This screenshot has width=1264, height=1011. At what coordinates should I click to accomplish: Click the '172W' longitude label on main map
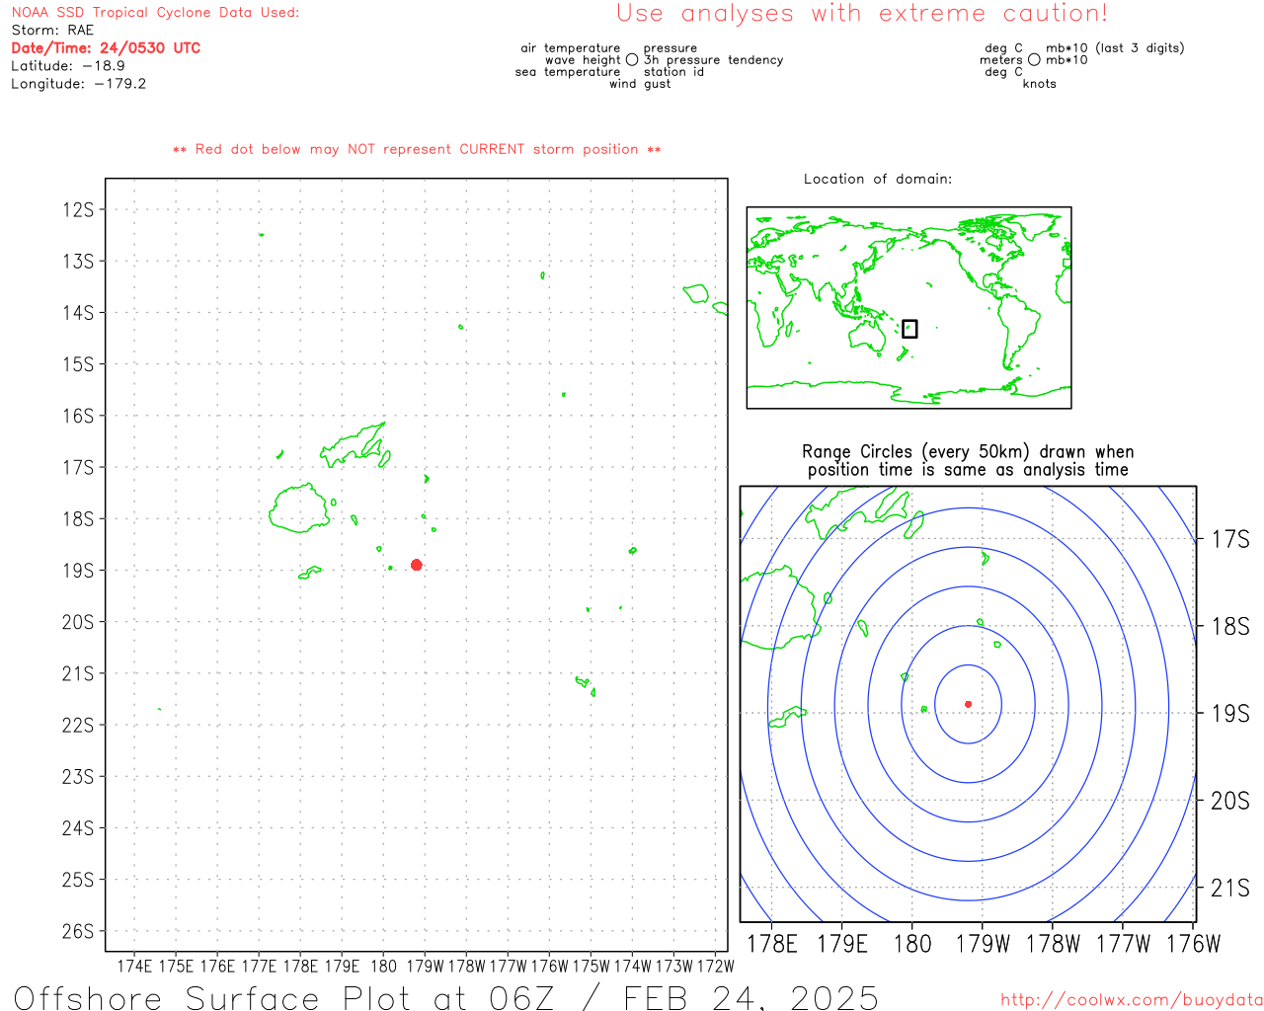tap(716, 967)
